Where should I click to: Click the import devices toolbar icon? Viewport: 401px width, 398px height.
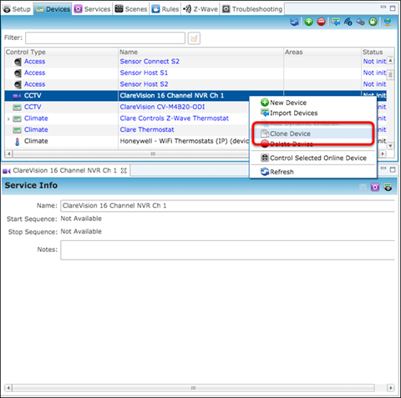[336, 22]
